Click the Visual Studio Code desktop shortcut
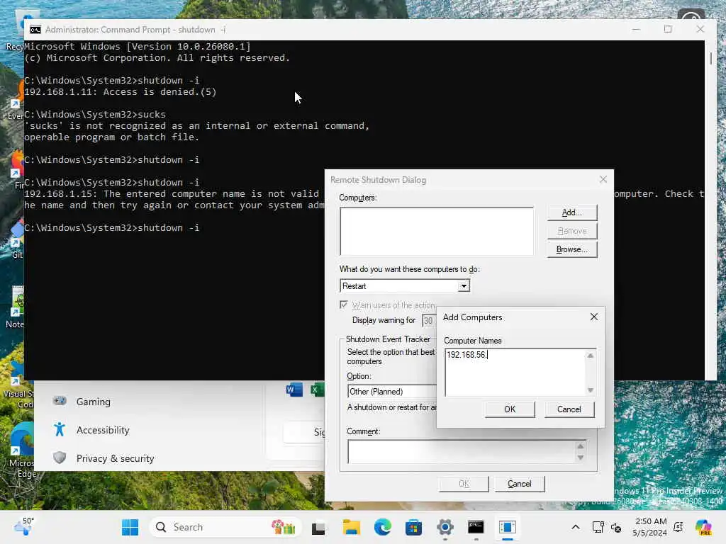Screen dimensions: 726x544 point(18,385)
